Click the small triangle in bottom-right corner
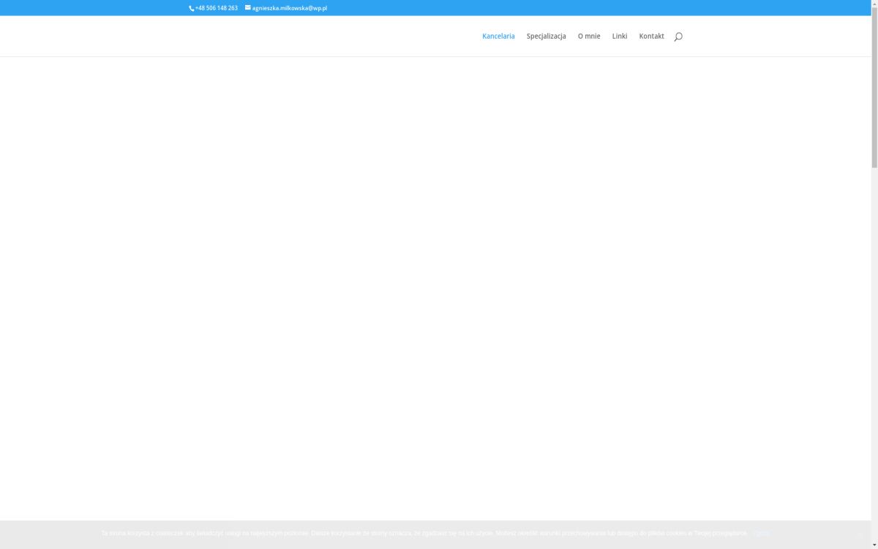 (874, 545)
